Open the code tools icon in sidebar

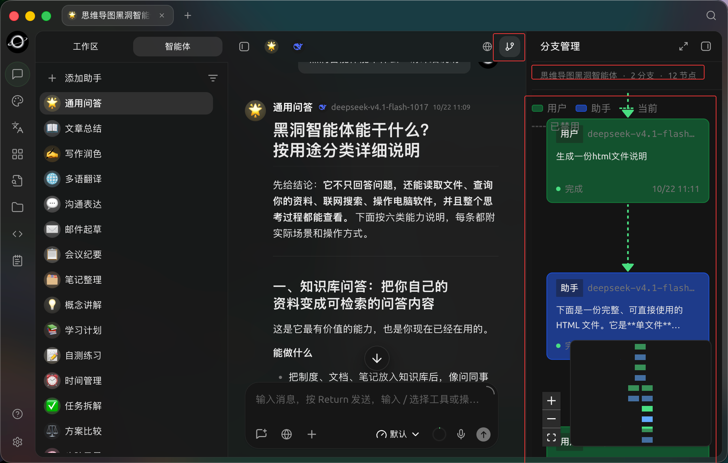click(18, 234)
